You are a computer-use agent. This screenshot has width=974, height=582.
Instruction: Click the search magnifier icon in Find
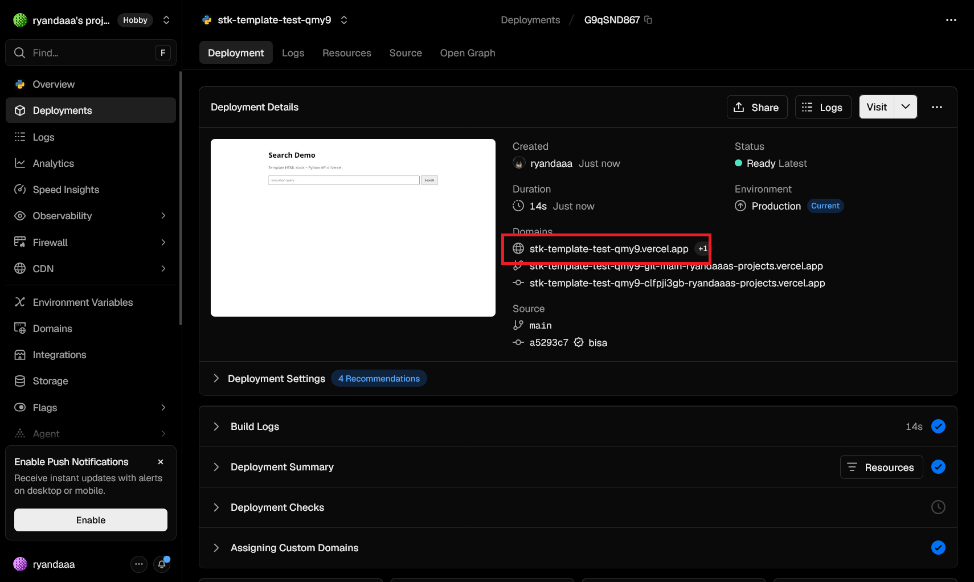coord(20,53)
